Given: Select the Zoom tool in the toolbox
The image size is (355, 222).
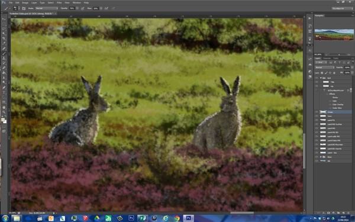Looking at the screenshot, I should pyautogui.click(x=4, y=112).
